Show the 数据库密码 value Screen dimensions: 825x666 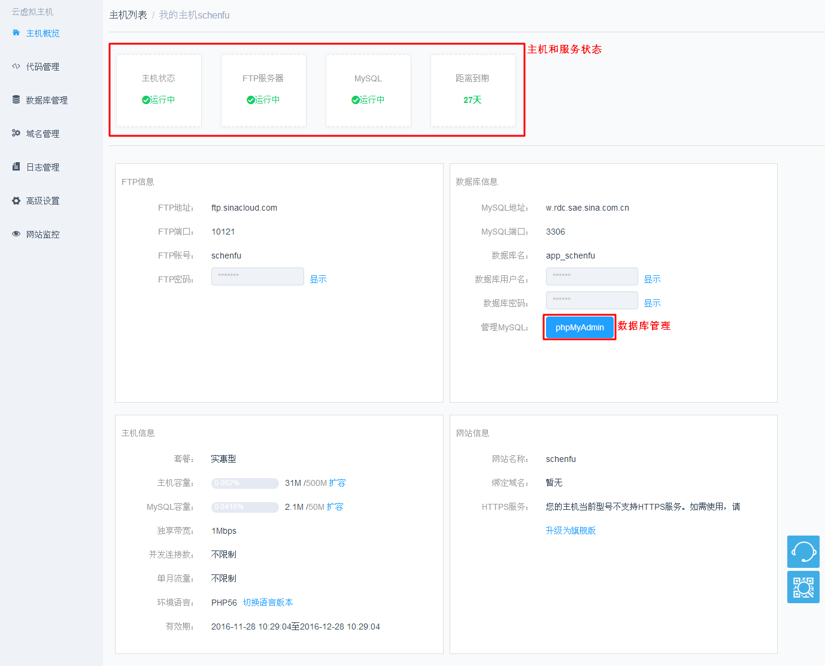pyautogui.click(x=652, y=303)
